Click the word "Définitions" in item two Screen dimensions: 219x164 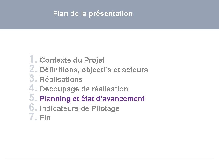pos(59,70)
